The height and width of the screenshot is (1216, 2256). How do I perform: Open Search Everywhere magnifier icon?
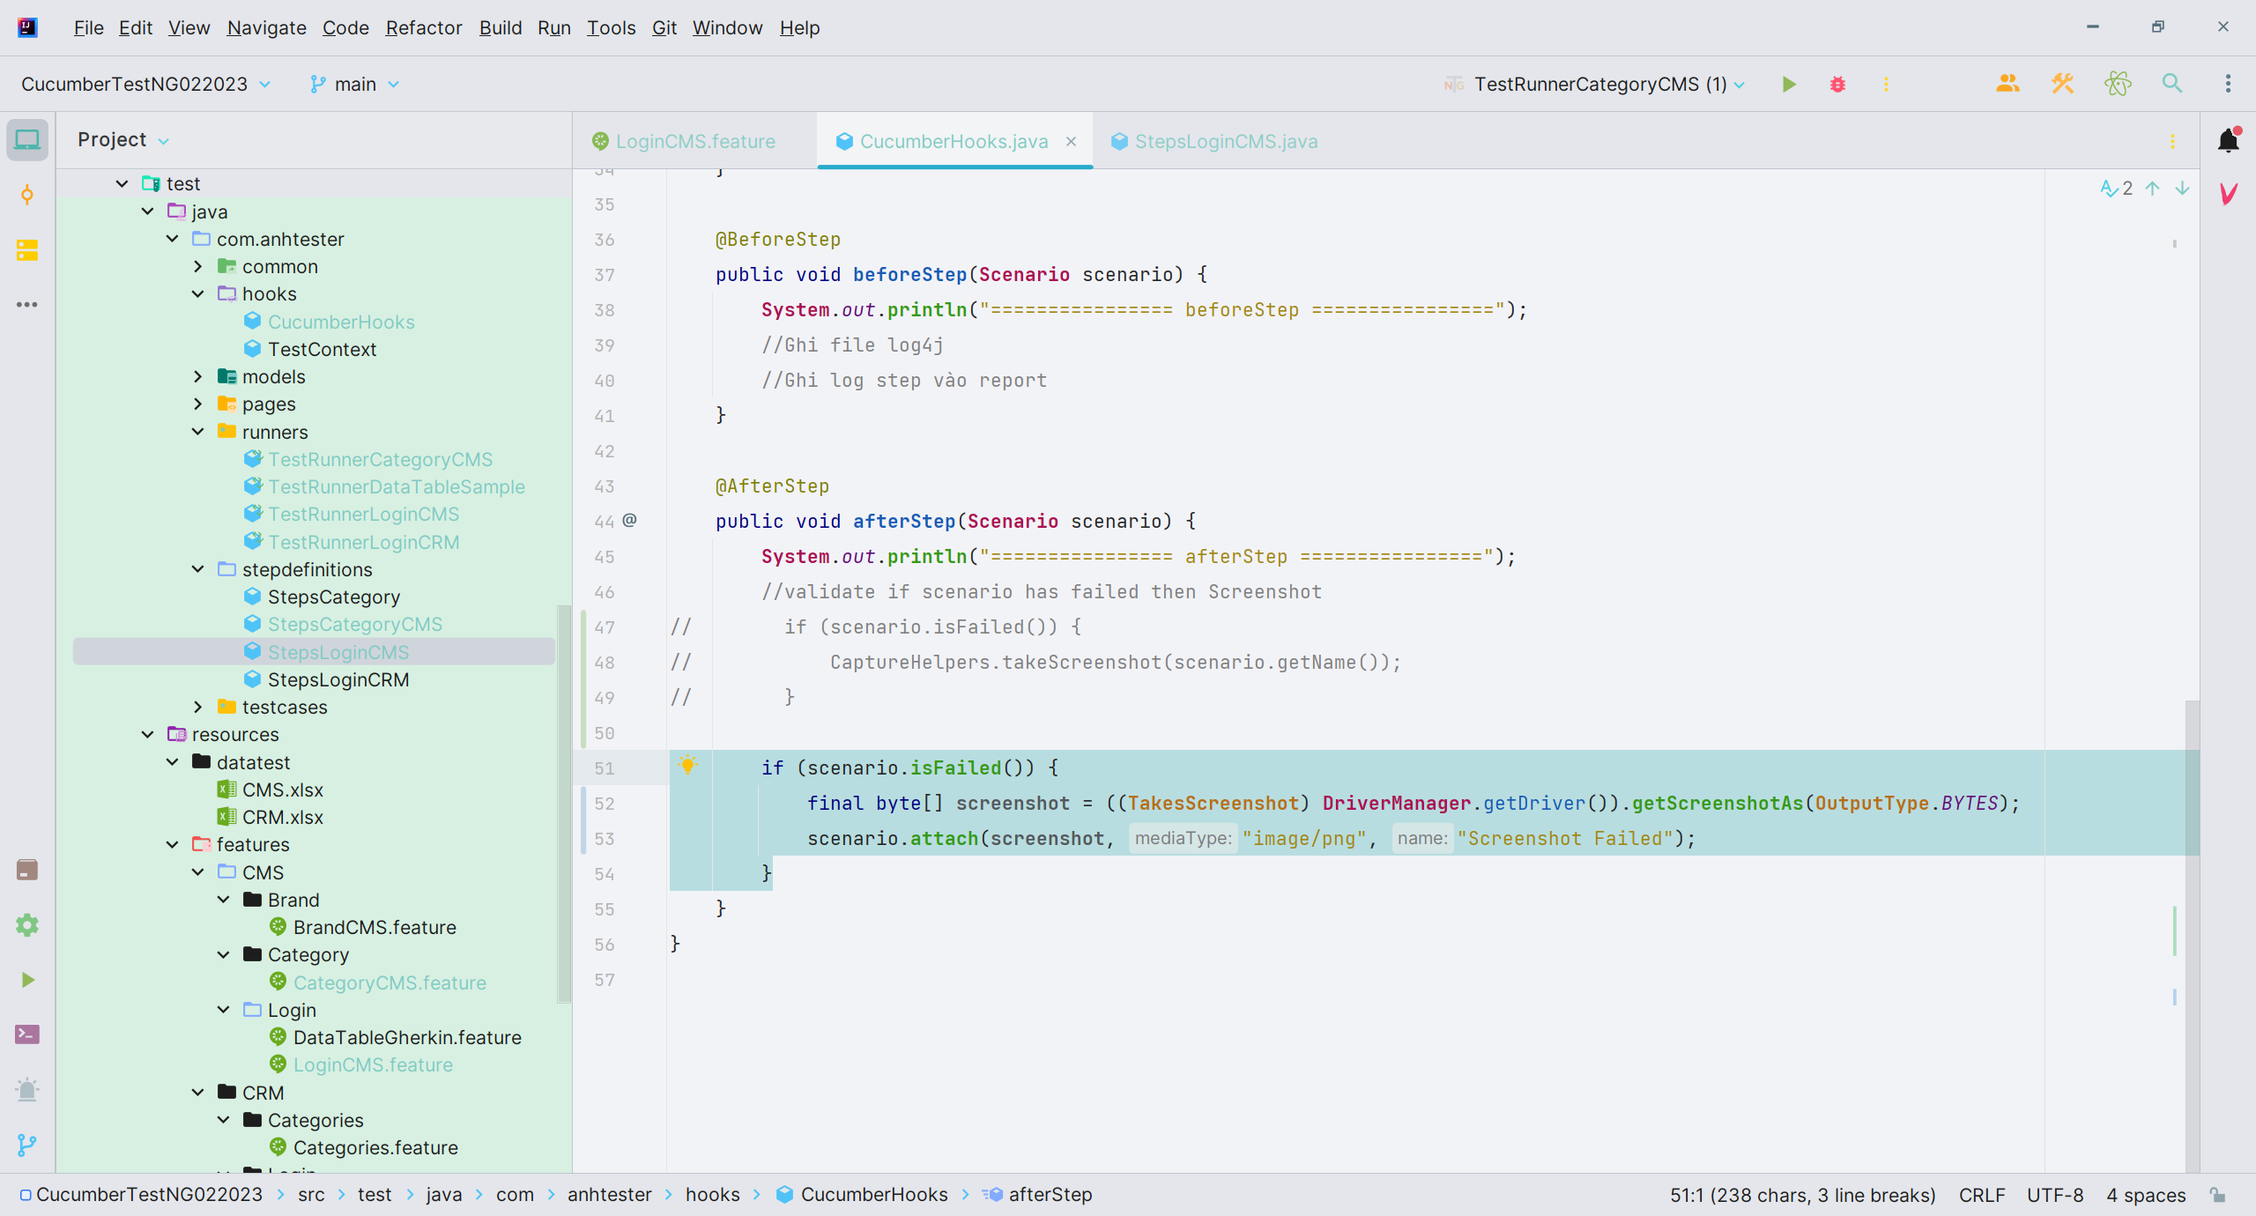click(2172, 84)
